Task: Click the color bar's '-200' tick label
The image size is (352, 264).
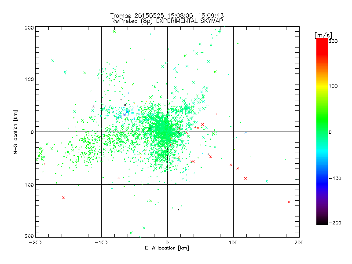Action: [335, 223]
